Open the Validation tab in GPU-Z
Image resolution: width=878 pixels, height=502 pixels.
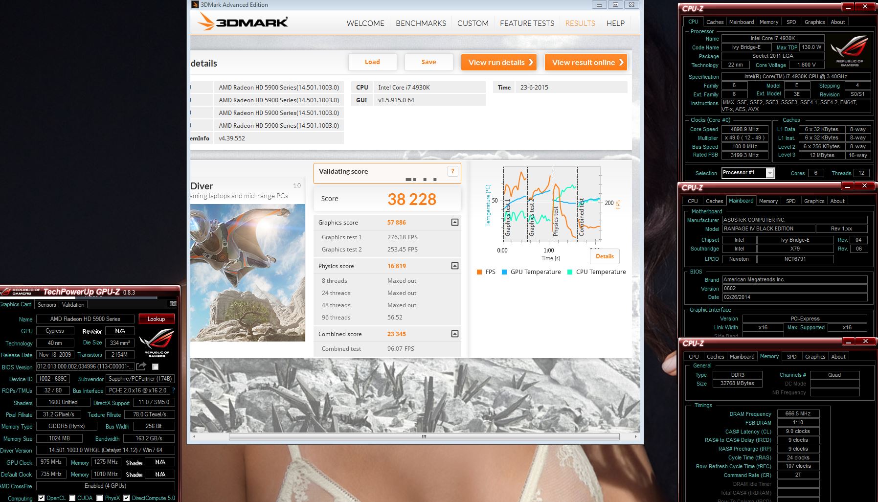(73, 304)
